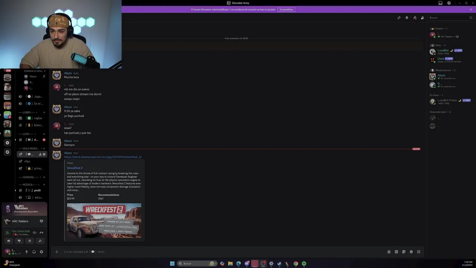Open the selected channel's edit gear
The image size is (476, 268).
[44, 154]
